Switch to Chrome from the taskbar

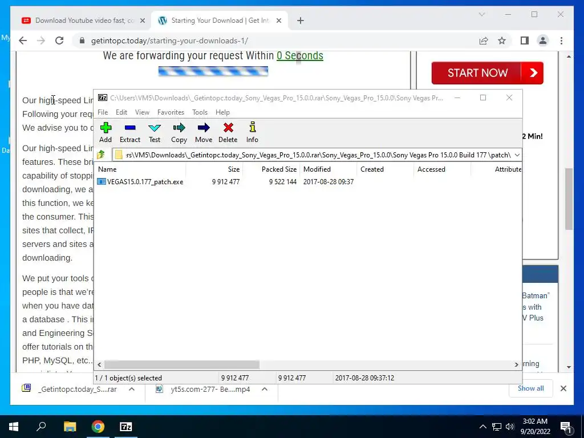pyautogui.click(x=98, y=427)
